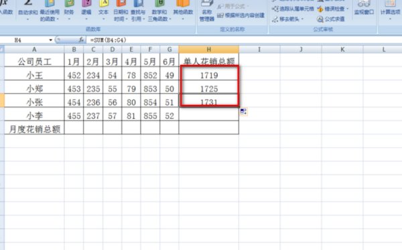Open Lookup & Reference (查找与引用) functions
This screenshot has width=402, height=250.
(x=138, y=11)
